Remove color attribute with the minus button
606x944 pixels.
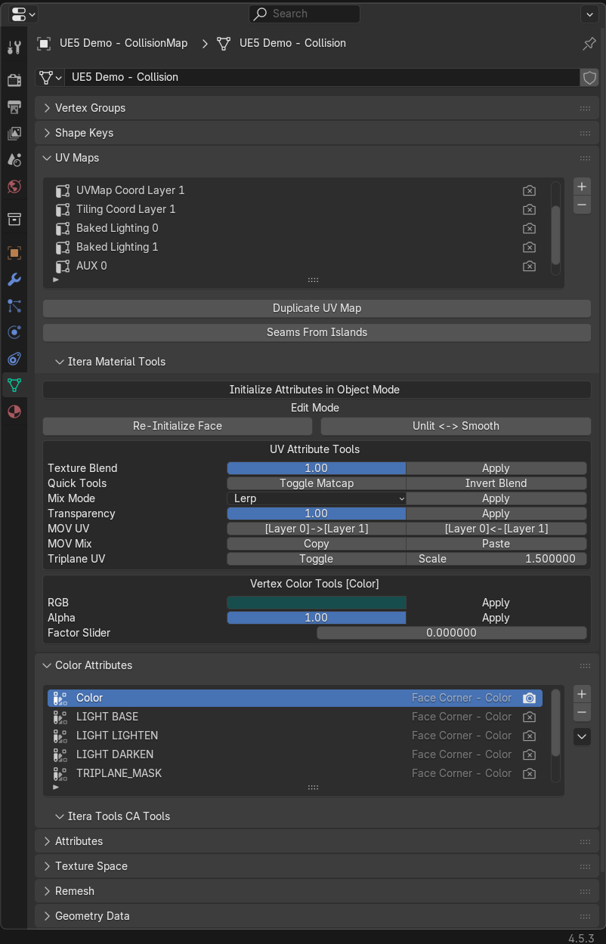pyautogui.click(x=581, y=712)
